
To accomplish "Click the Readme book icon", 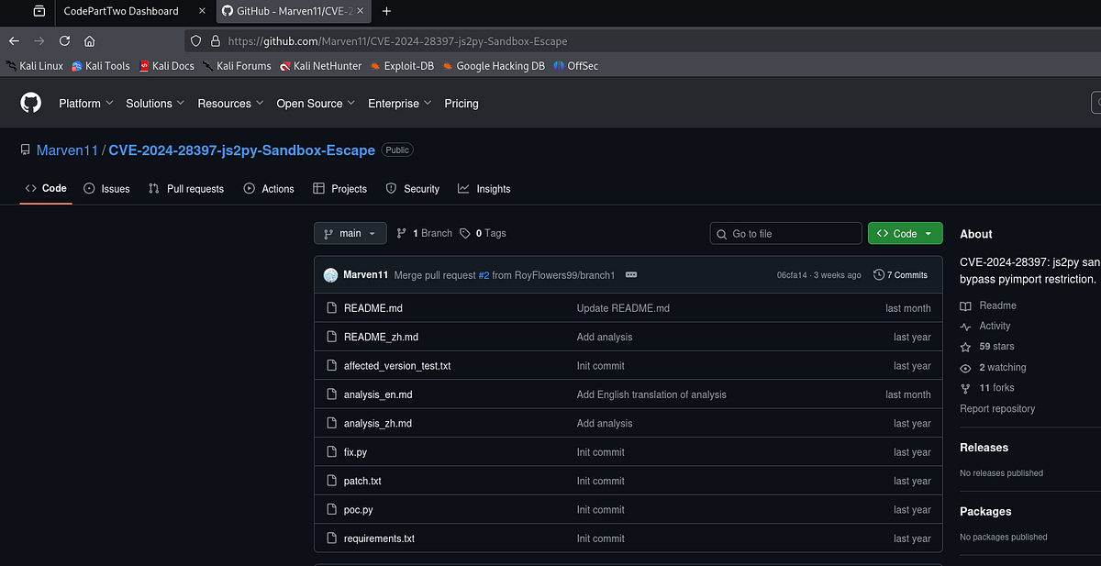I will pos(965,305).
